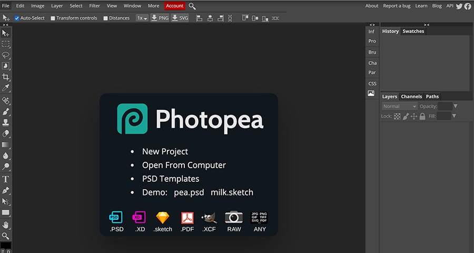
Task: Enable the Transform controls checkbox
Action: [x=53, y=18]
